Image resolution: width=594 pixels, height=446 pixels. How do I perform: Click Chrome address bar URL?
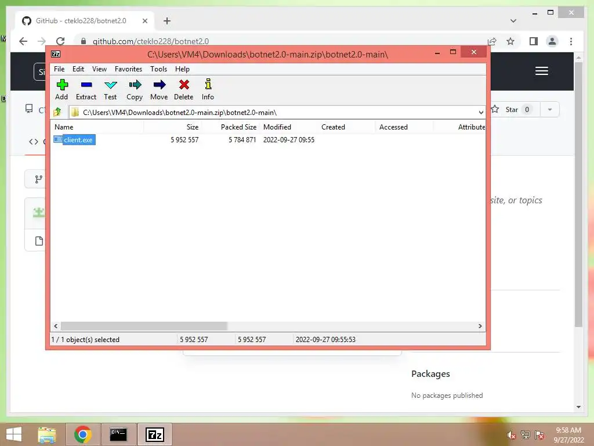point(150,41)
